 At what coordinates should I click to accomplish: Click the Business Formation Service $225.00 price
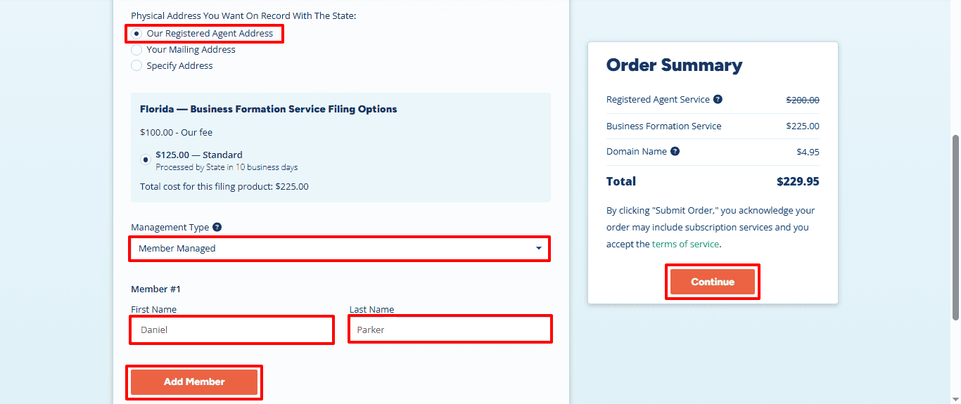(803, 126)
